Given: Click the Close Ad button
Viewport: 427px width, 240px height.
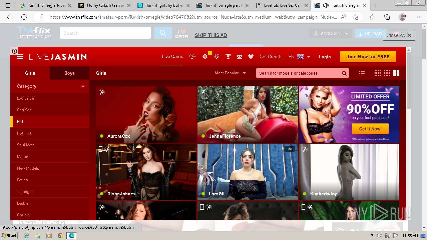Looking at the screenshot, I should [x=399, y=35].
